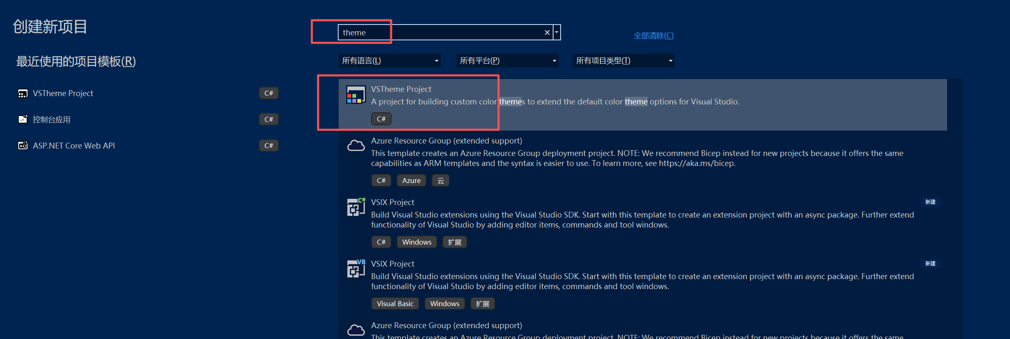1010x339 pixels.
Task: Open the 所有语言 language filter dropdown
Action: coord(389,61)
